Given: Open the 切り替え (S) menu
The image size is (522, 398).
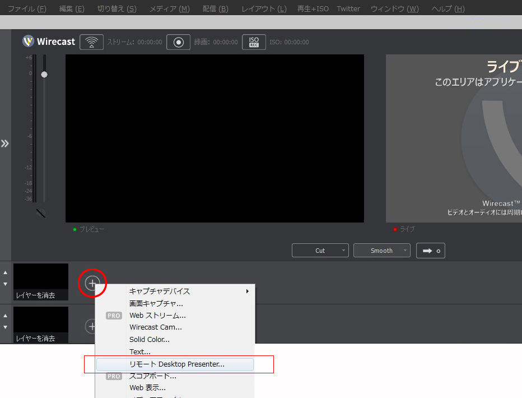Looking at the screenshot, I should click(117, 8).
